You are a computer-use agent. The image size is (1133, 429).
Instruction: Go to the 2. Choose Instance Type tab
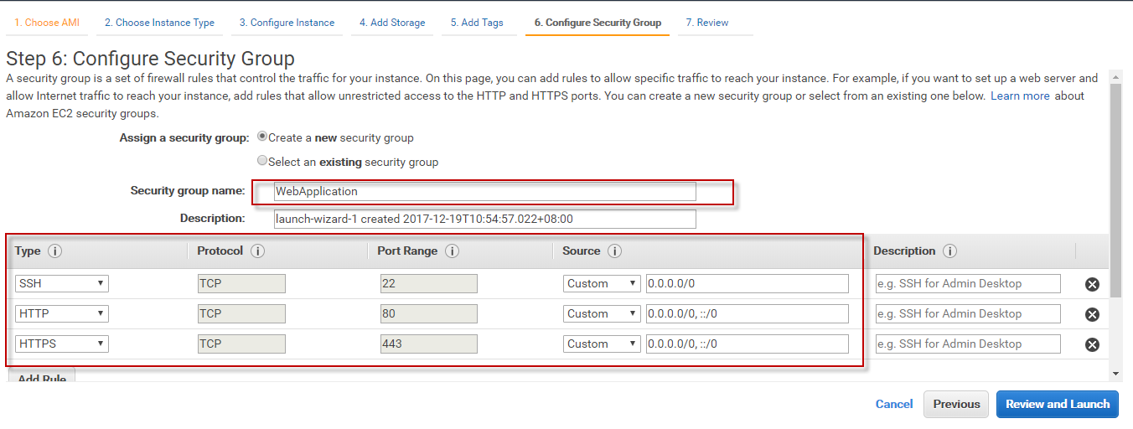point(159,23)
